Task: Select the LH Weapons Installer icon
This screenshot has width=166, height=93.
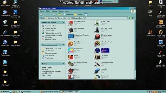Action: click(97, 64)
